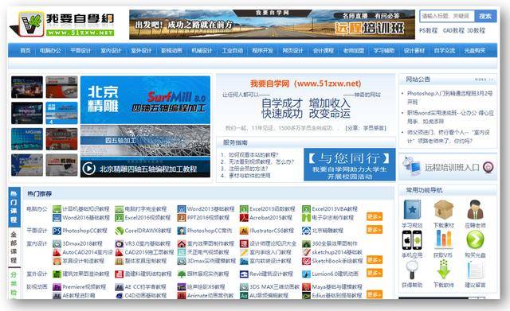Screen dimensions: 510x311
Task: Open the Excel2013VBA教程 link
Action: pos(335,208)
